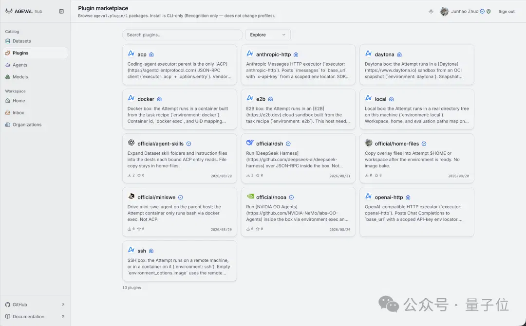This screenshot has height=326, width=526.
Task: Click the NVIDIA logo on official/nooa card
Action: (x=250, y=197)
